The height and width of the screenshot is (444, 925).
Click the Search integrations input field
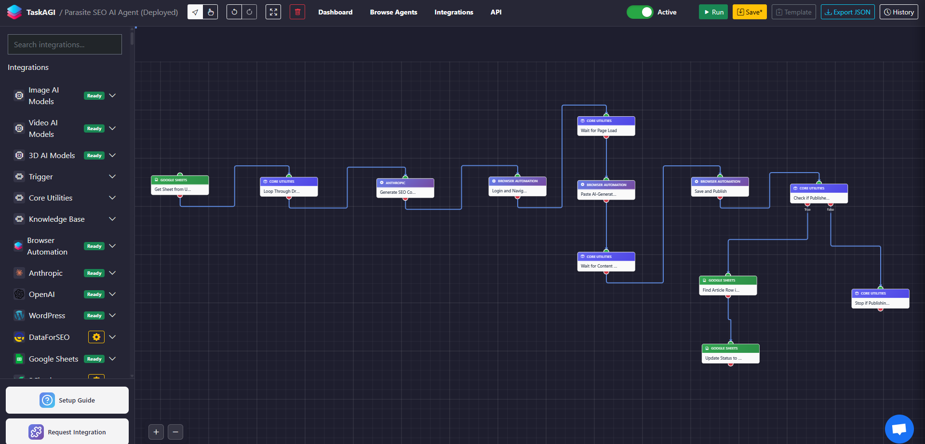tap(65, 44)
